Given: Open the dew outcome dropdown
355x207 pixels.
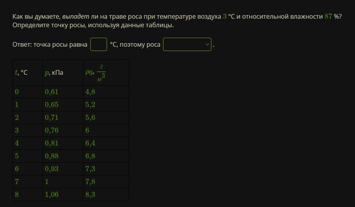Looking at the screenshot, I should click(187, 44).
